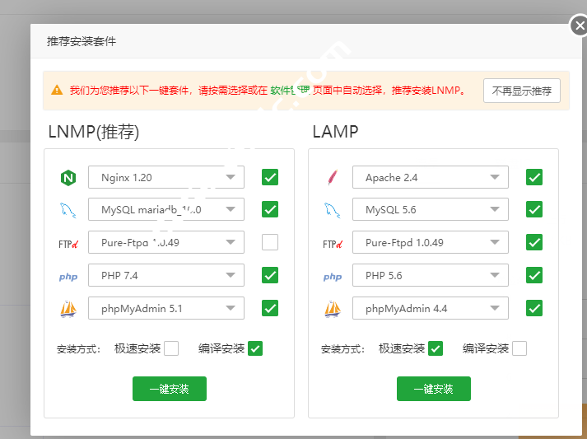Click the phpMyAdmin sailboat icon under LNMP

tap(68, 308)
